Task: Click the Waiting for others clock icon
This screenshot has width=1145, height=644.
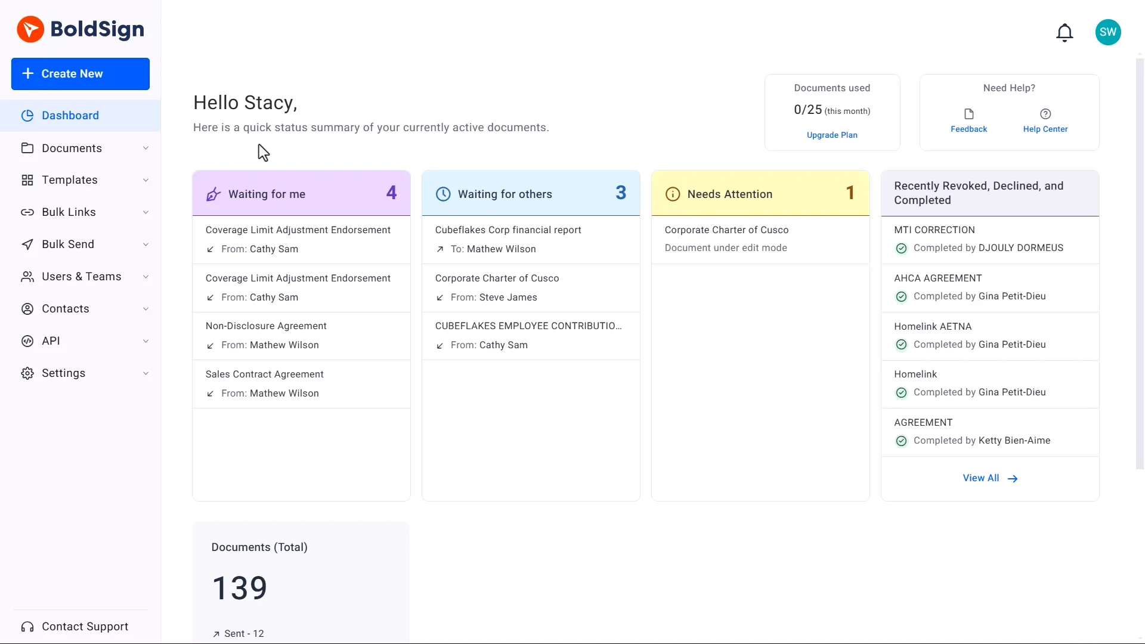Action: click(443, 194)
